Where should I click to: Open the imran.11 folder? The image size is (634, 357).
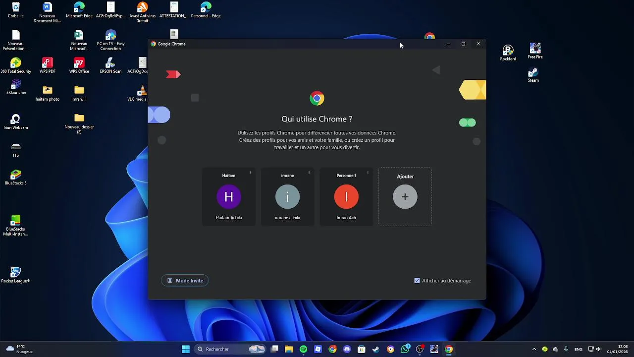tap(79, 93)
